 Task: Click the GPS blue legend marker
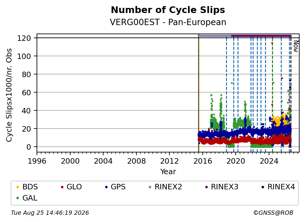click(106, 187)
